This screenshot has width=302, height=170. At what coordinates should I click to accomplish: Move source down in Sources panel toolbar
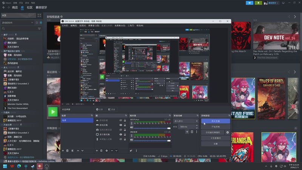coord(116,150)
